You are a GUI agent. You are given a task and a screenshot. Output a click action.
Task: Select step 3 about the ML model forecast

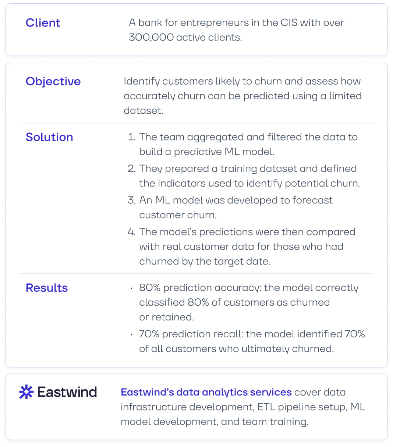click(x=236, y=207)
